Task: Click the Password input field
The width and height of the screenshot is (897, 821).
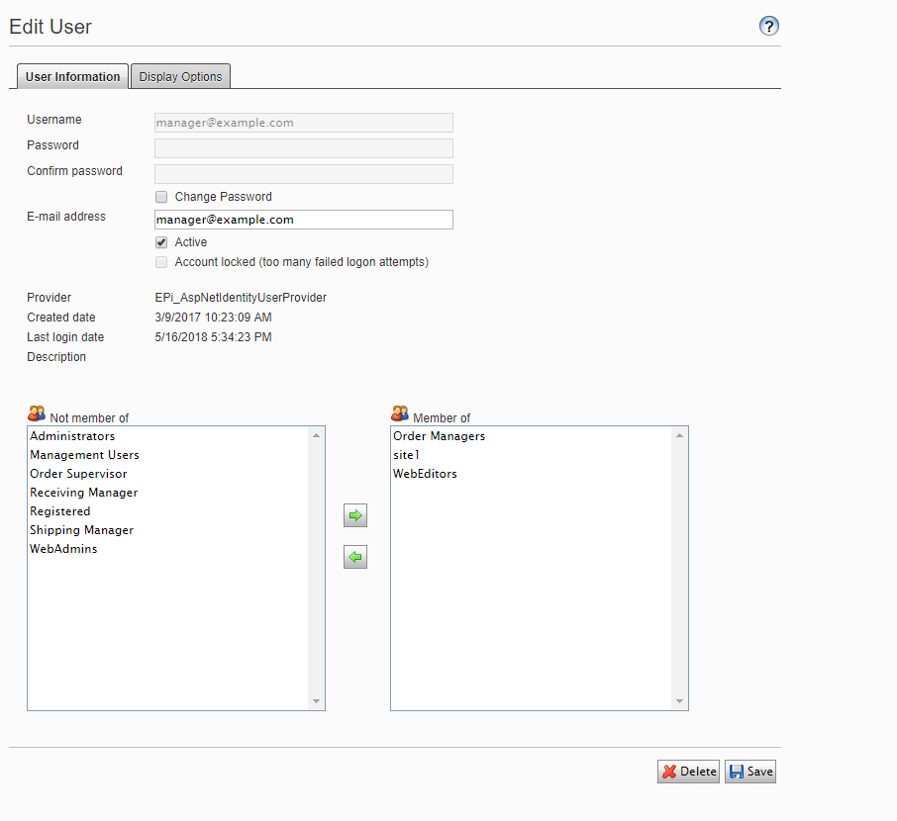Action: coord(303,146)
